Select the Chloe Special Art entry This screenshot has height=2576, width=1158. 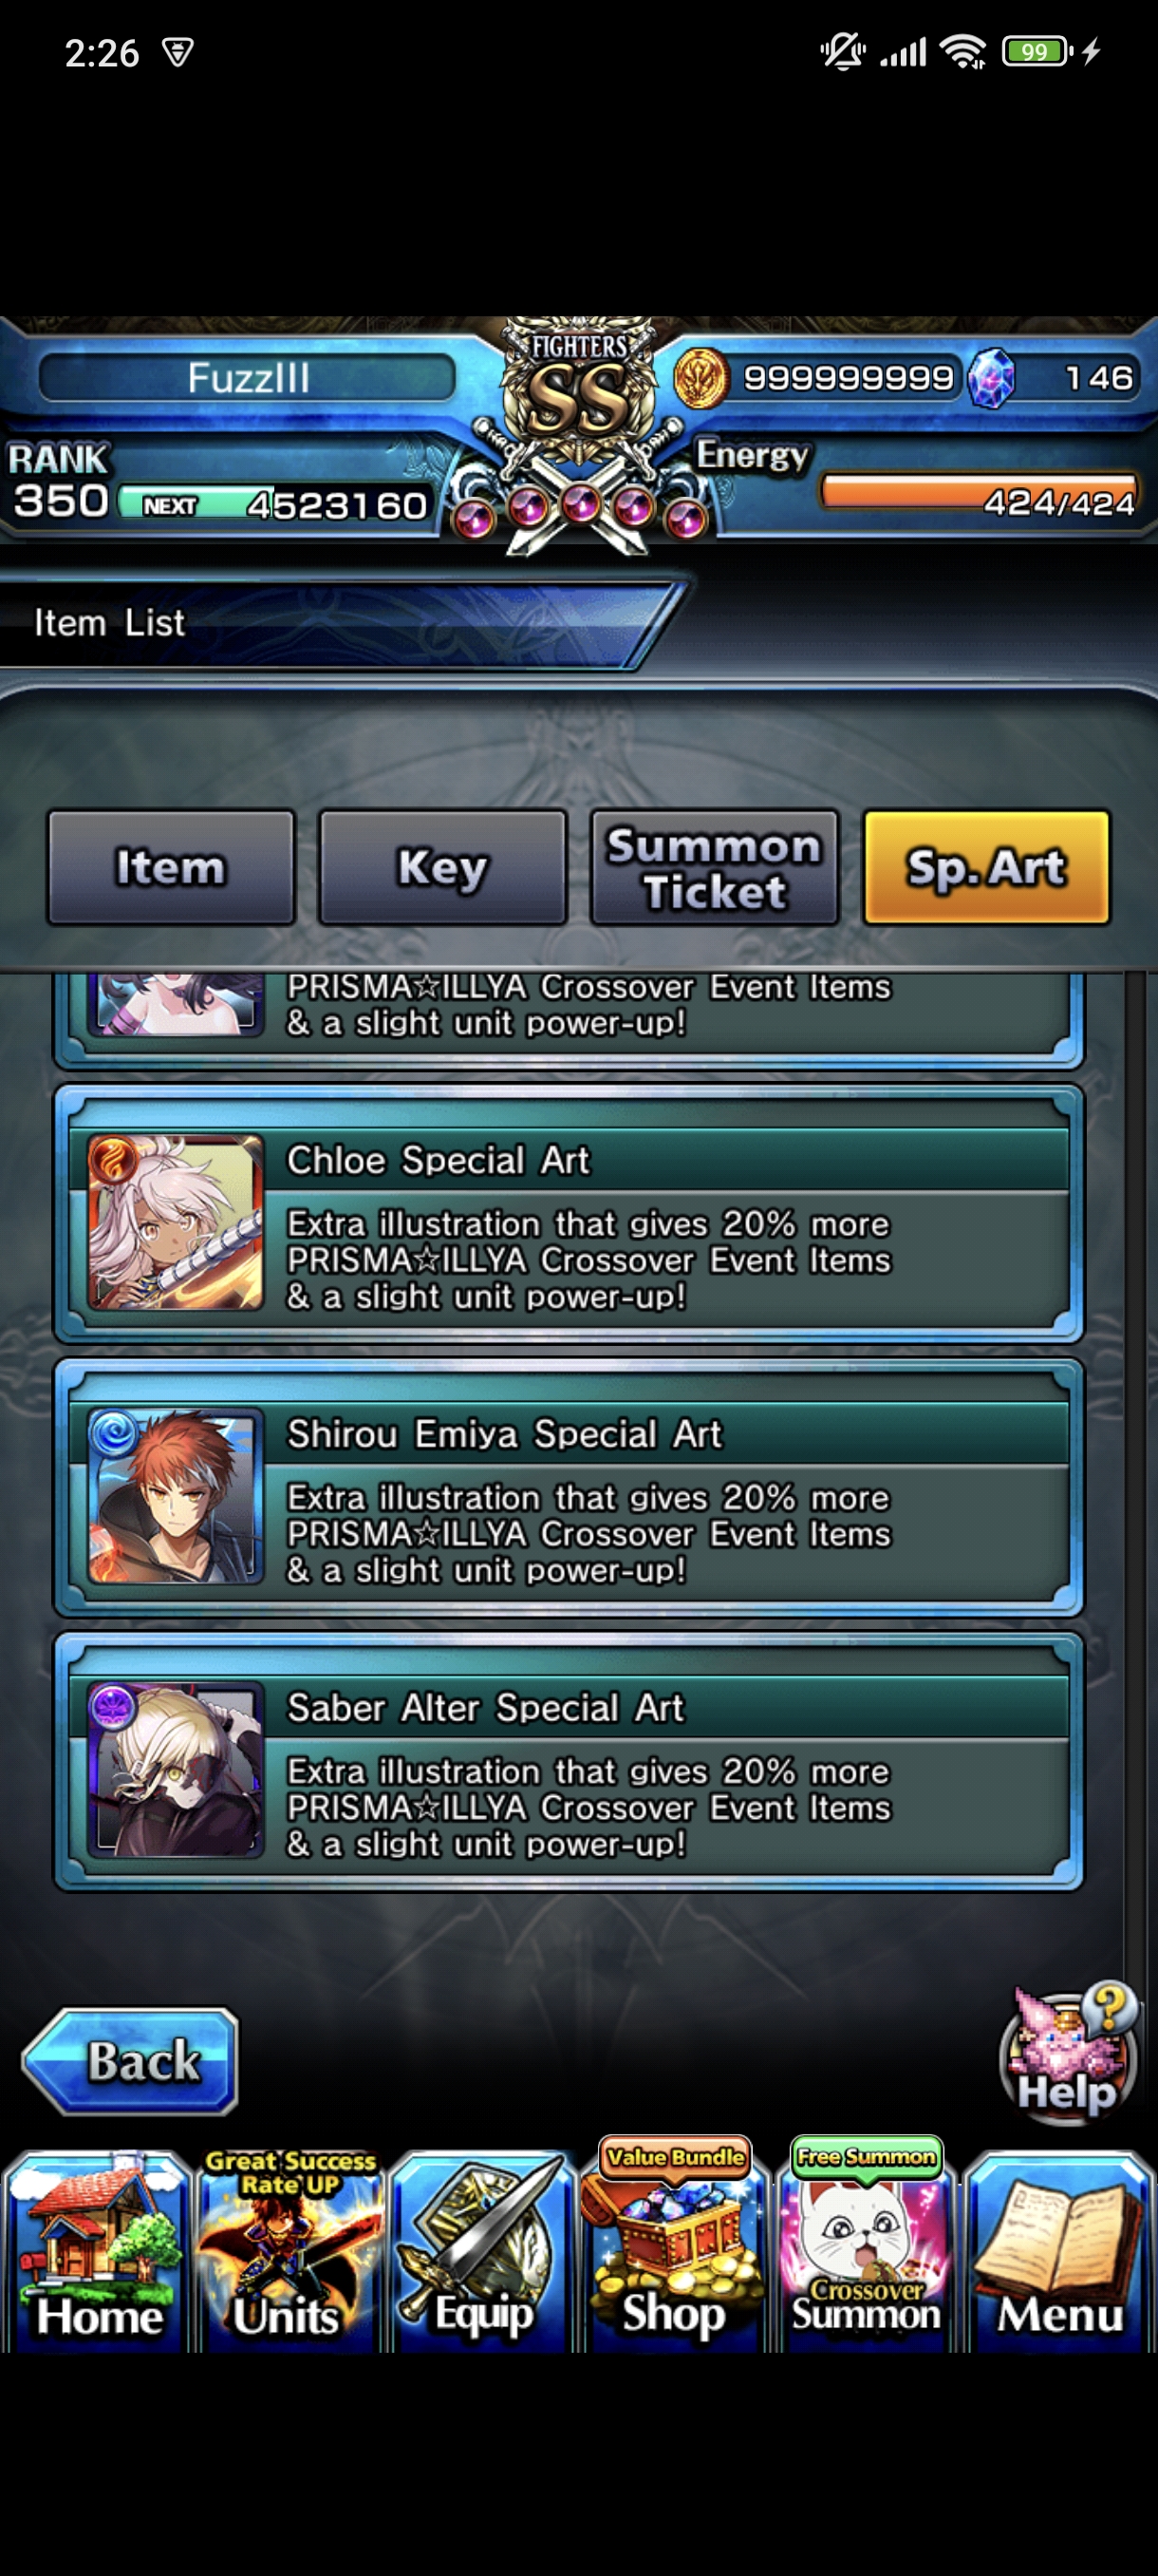pyautogui.click(x=569, y=1214)
